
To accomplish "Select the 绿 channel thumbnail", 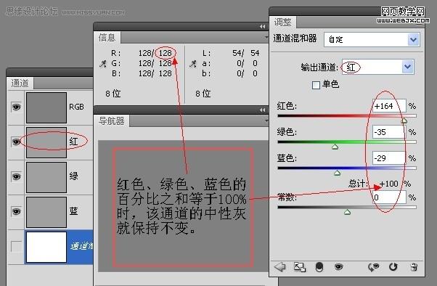I will tap(46, 177).
